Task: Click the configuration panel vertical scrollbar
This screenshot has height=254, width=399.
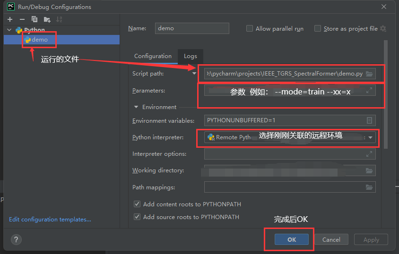Action: coord(386,94)
